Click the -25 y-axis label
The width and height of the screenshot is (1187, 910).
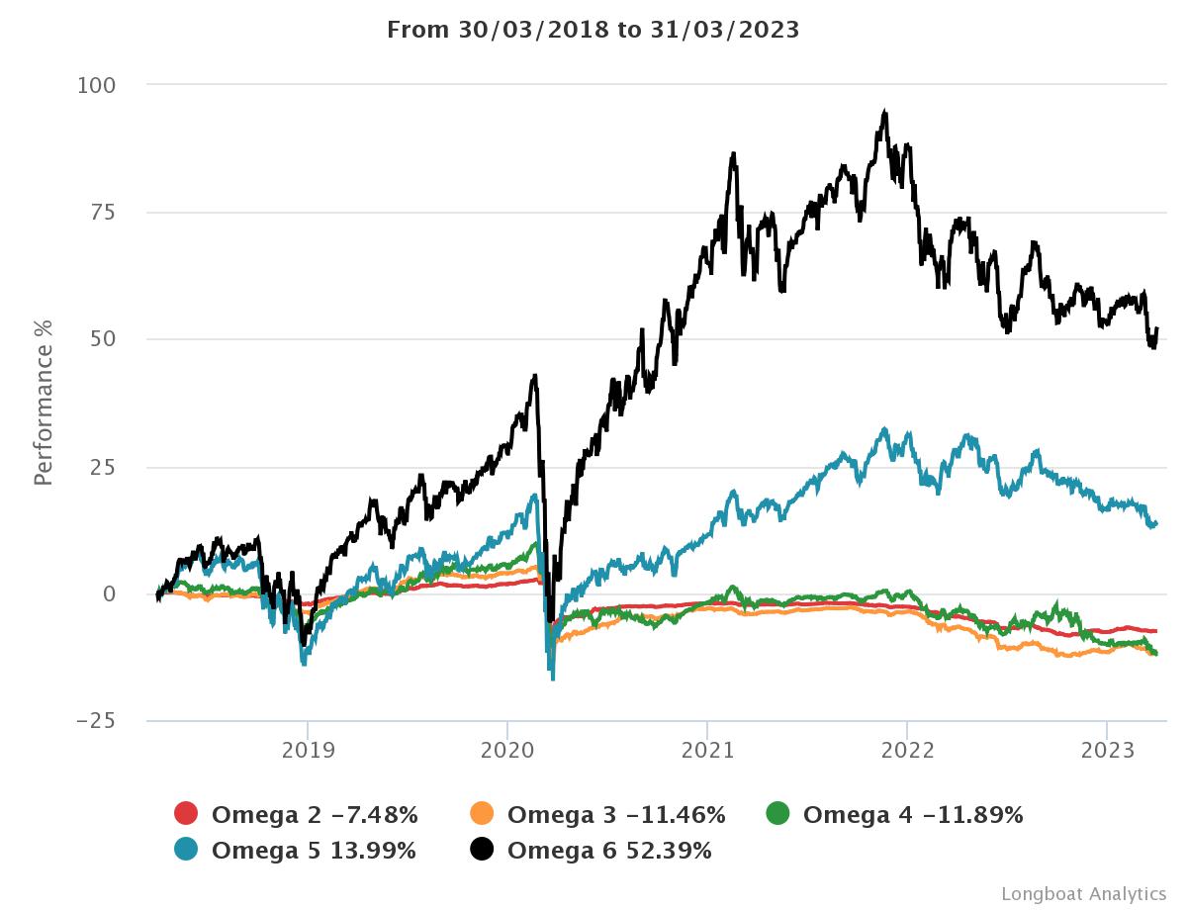click(x=96, y=721)
